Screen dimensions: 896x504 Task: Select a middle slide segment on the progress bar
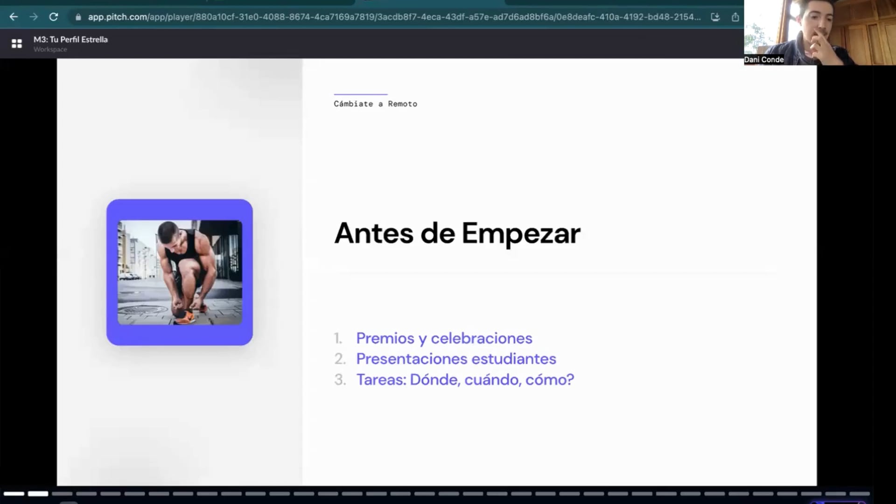(448, 494)
